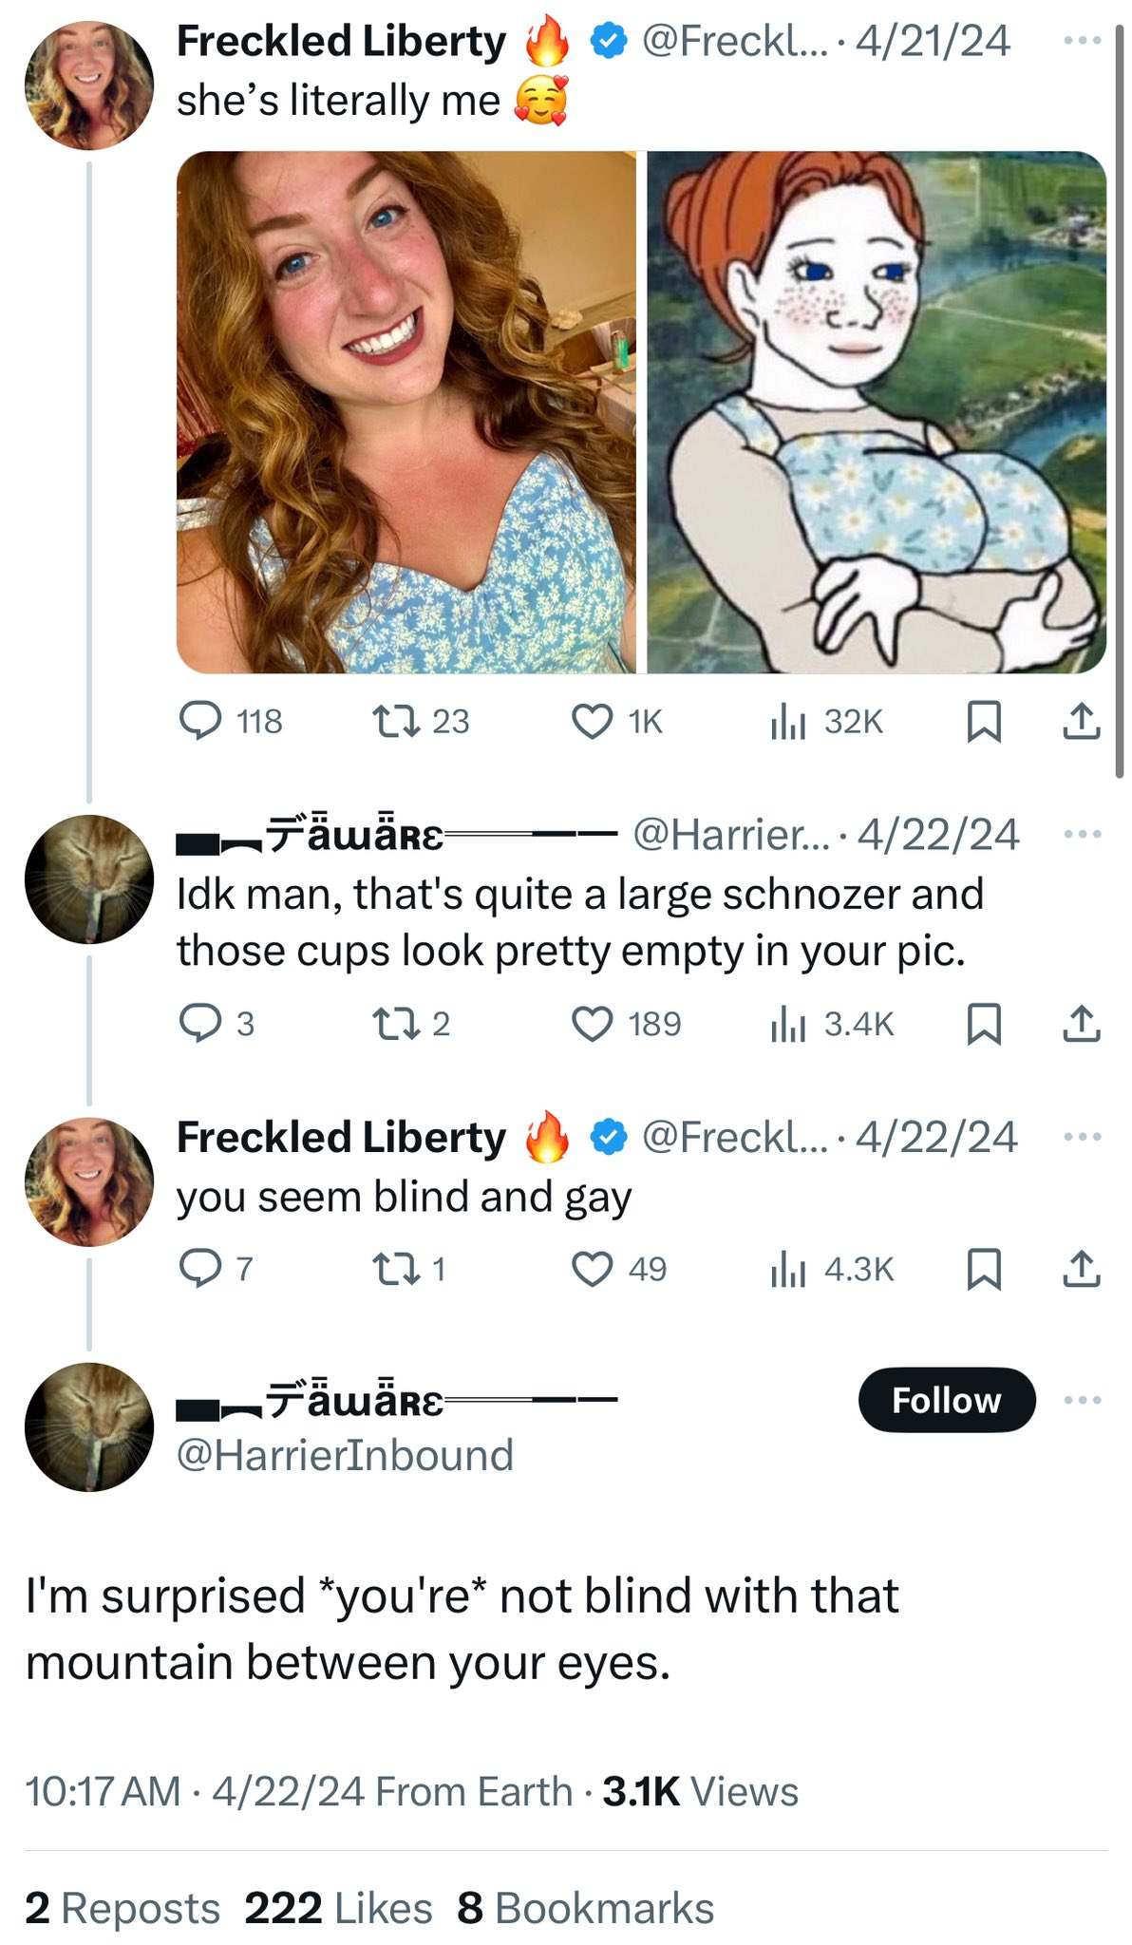Bookmark the first tweet with selfie images
This screenshot has width=1132, height=1945.
[x=983, y=721]
